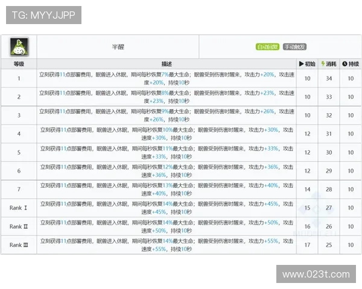The width and height of the screenshot is (362, 289).
Task: Click cost value 25 in Rank Ⅲ row
Action: pos(329,245)
